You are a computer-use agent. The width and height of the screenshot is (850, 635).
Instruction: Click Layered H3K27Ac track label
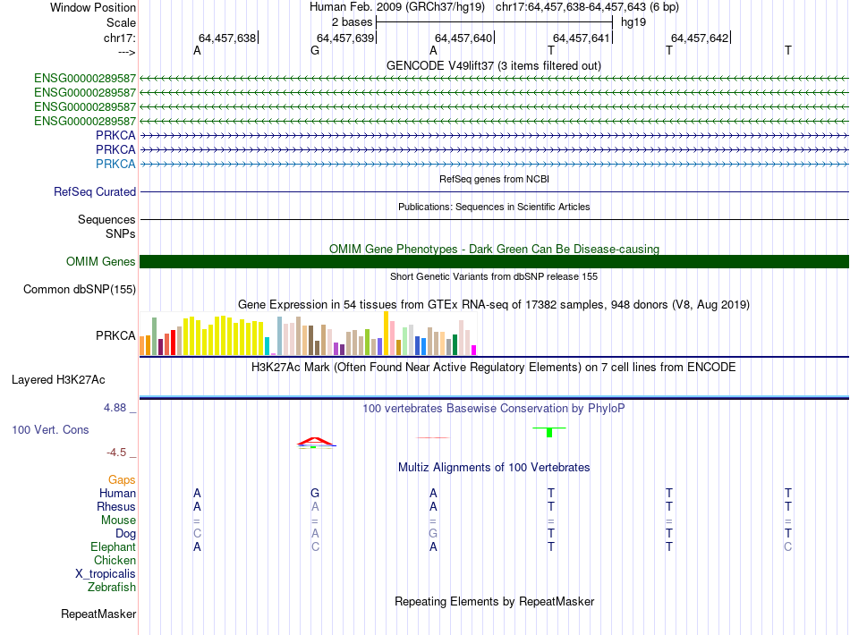click(58, 380)
